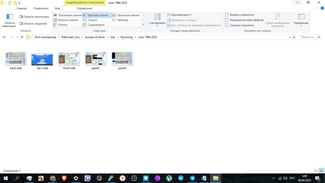Click the Параметры options icon

point(301,19)
